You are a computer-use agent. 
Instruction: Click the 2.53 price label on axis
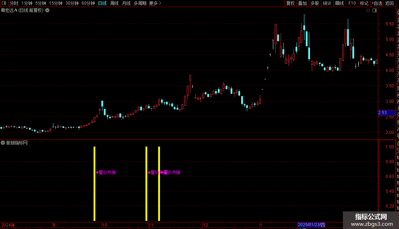click(x=387, y=113)
